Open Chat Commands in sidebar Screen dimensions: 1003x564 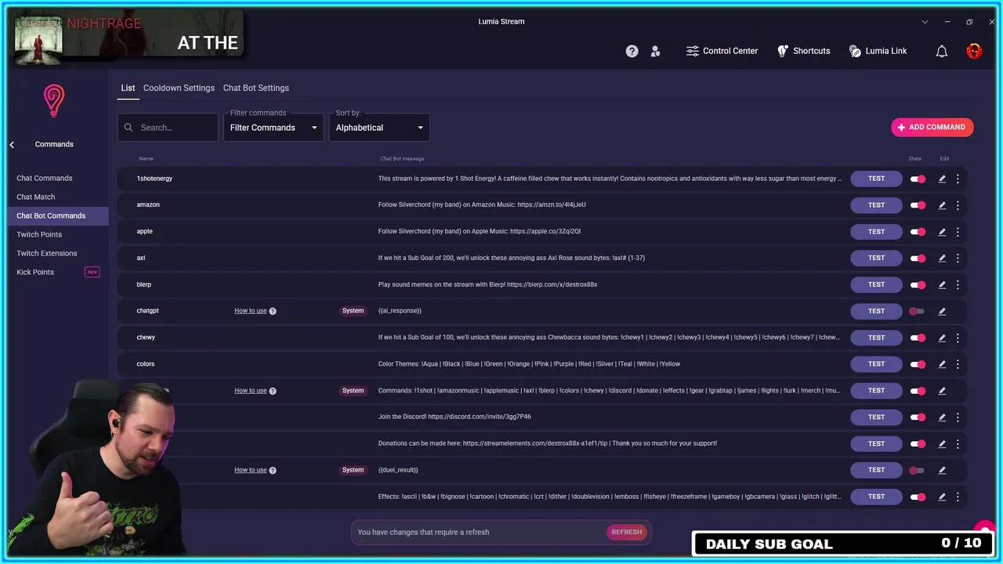point(45,178)
